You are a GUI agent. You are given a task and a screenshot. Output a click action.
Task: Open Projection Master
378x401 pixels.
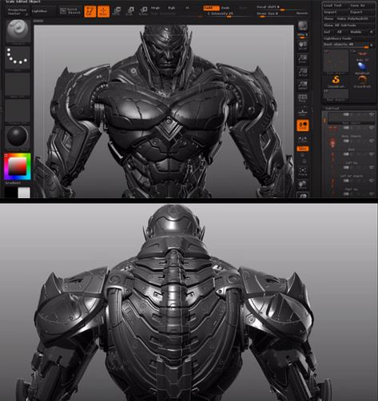tap(17, 11)
